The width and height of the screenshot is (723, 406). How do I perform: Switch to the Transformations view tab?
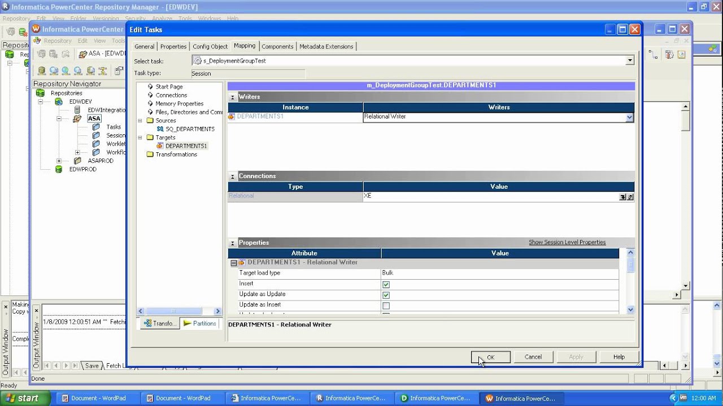[x=160, y=324]
